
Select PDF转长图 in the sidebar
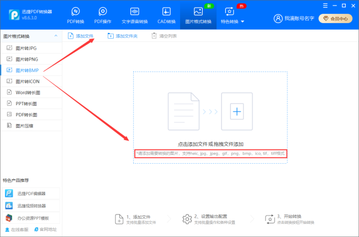[x=31, y=115]
